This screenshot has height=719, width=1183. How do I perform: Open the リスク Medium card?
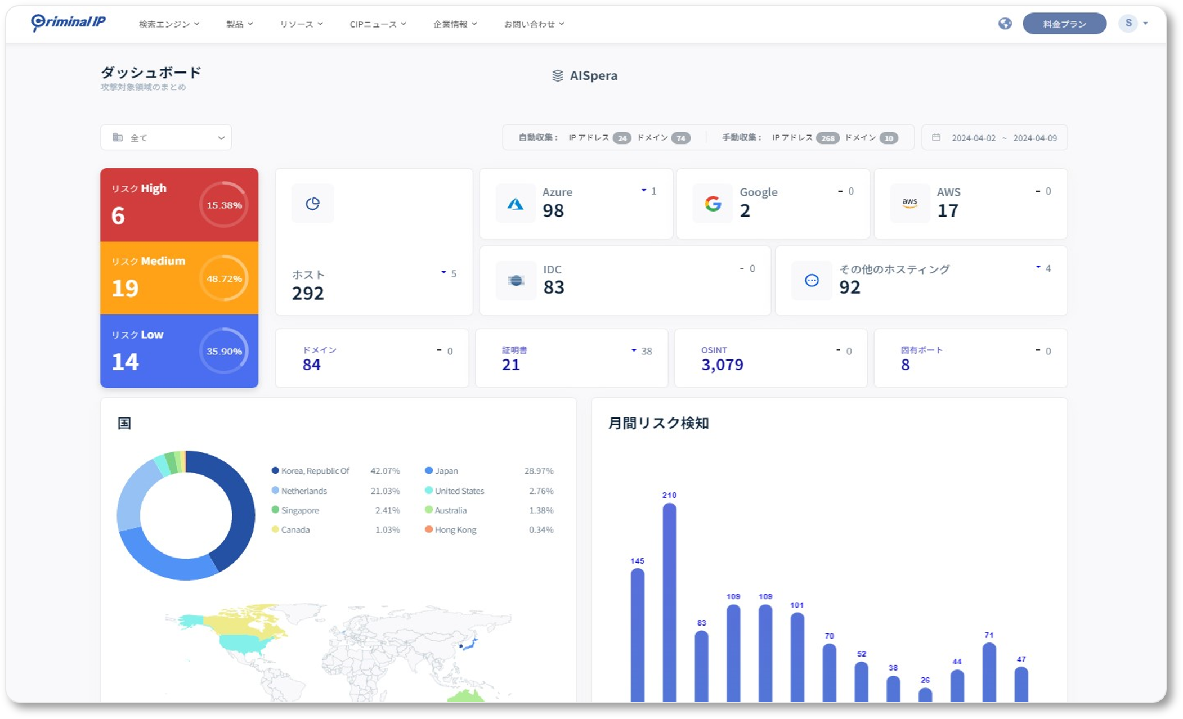179,278
